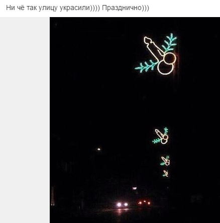Click the word "улицу" in the caption

coord(48,8)
